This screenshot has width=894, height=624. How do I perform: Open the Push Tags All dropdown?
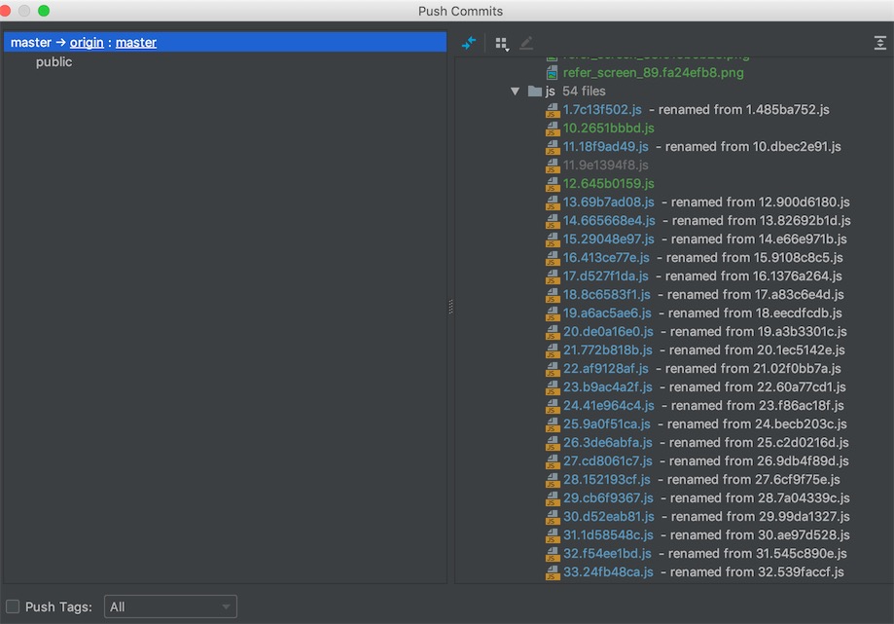(170, 606)
